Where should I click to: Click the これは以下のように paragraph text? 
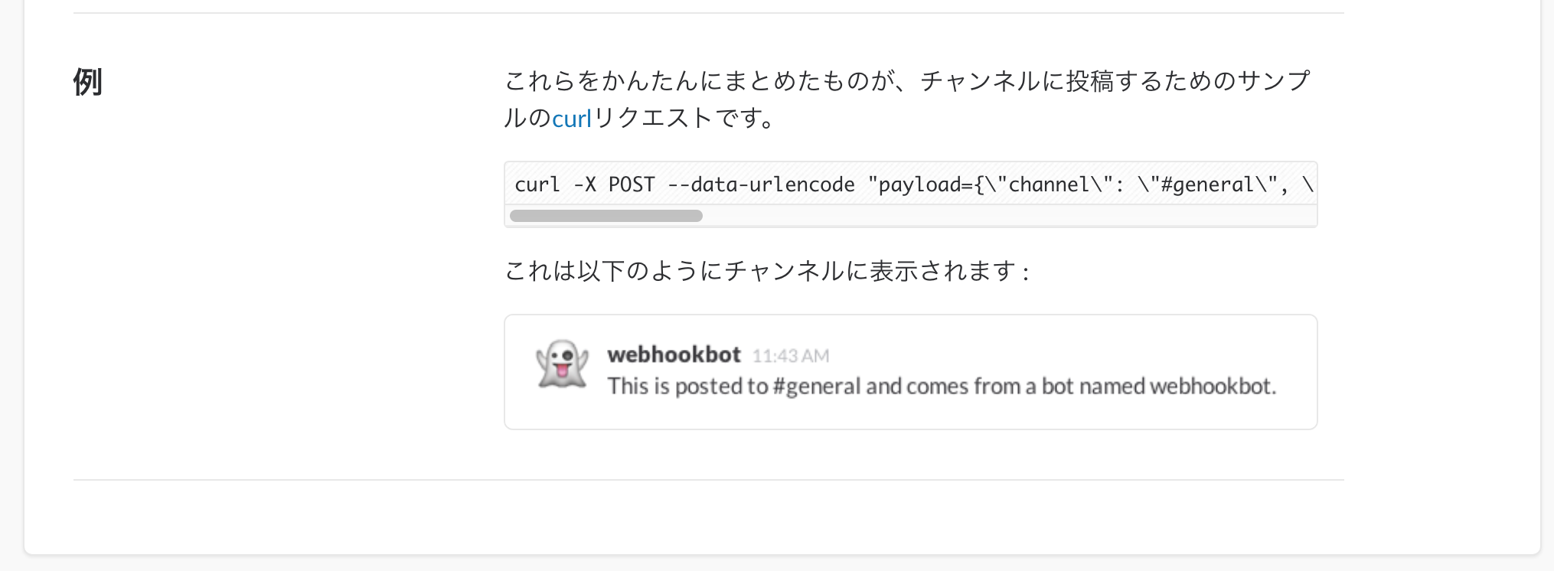click(766, 269)
